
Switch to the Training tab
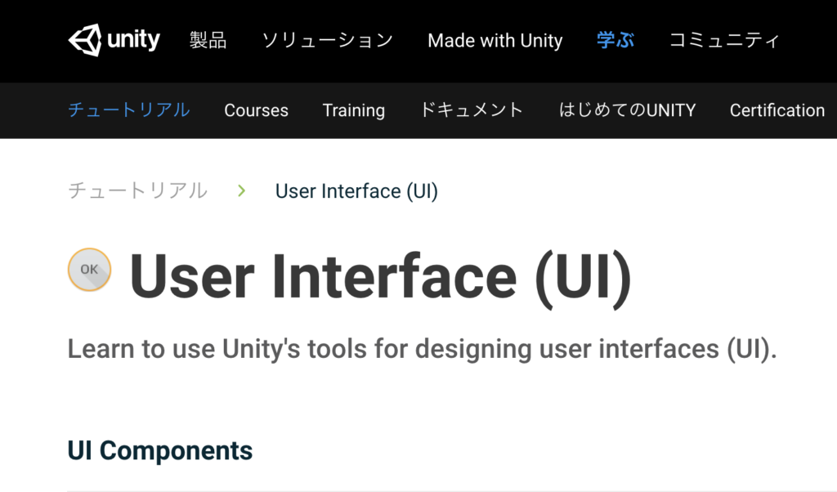pyautogui.click(x=353, y=110)
